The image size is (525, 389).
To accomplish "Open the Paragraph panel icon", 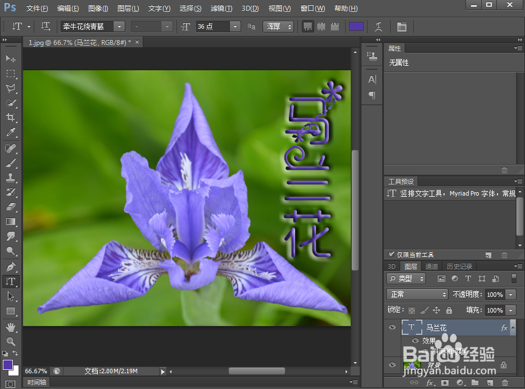I will tap(372, 95).
